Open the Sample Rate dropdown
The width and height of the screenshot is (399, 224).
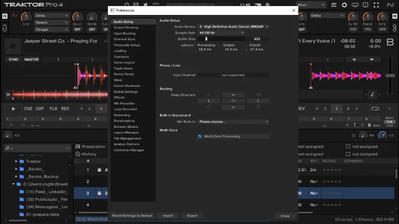[x=221, y=33]
